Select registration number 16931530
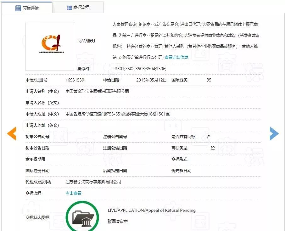The height and width of the screenshot is (231, 285). [75, 80]
